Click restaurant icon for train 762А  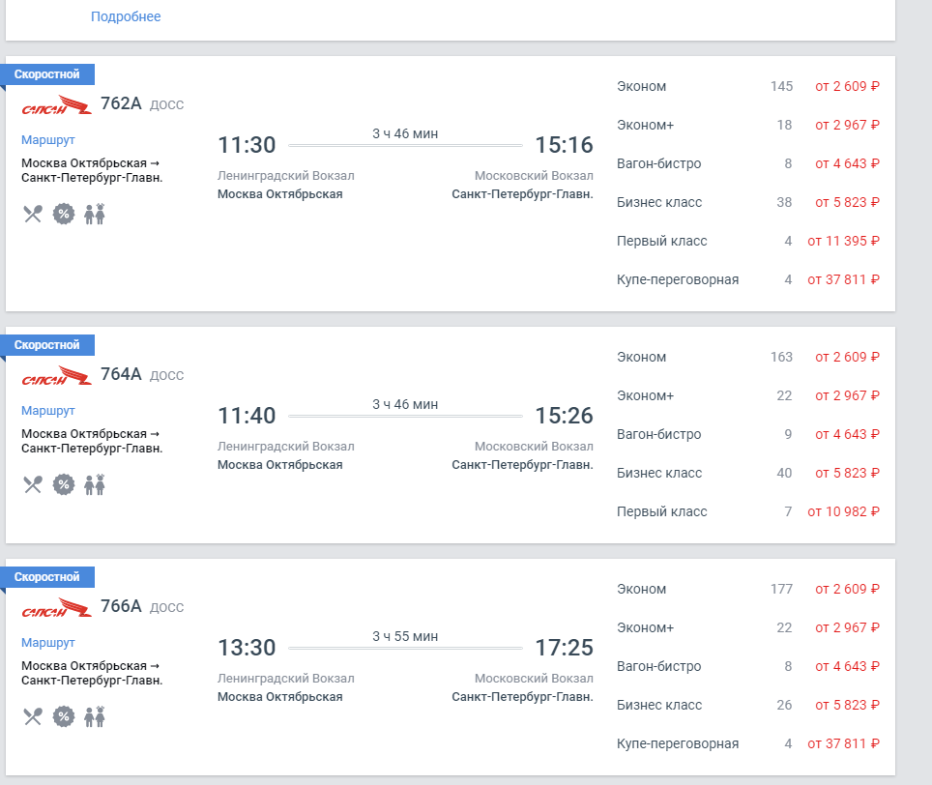(x=33, y=214)
